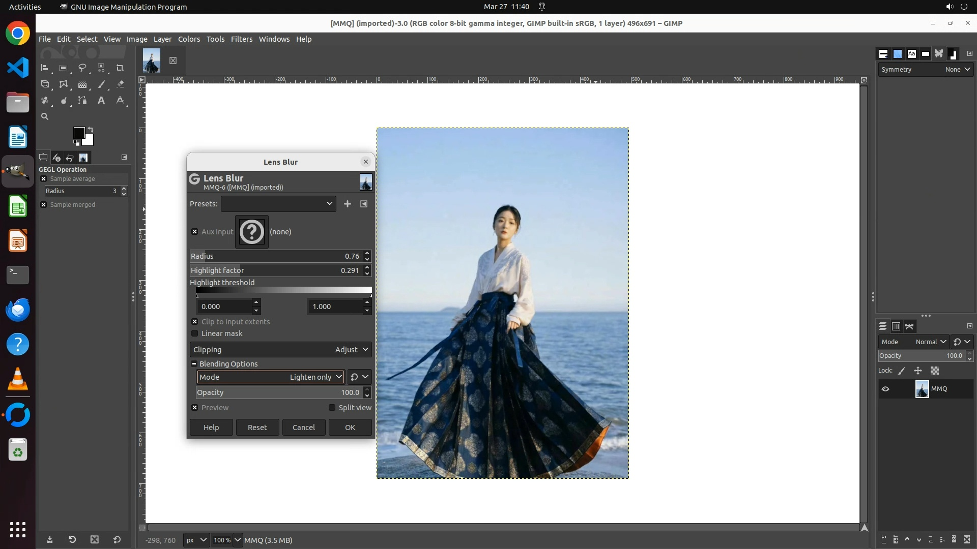Image resolution: width=977 pixels, height=549 pixels.
Task: Enable Split view in Lens Blur
Action: tap(332, 408)
